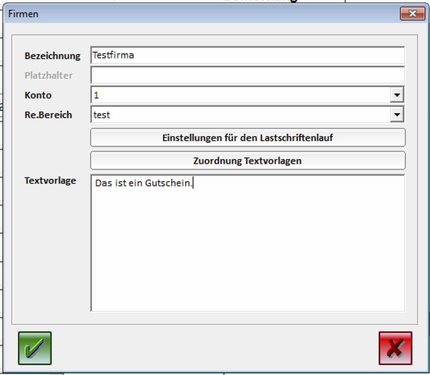This screenshot has width=430, height=375.
Task: Open Einstellungen für den Lastschriftenlauf
Action: pyautogui.click(x=247, y=138)
